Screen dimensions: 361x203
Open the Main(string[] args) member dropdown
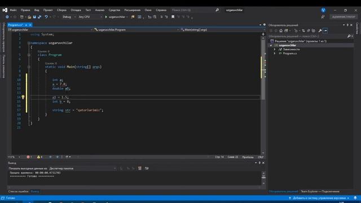tap(222, 30)
